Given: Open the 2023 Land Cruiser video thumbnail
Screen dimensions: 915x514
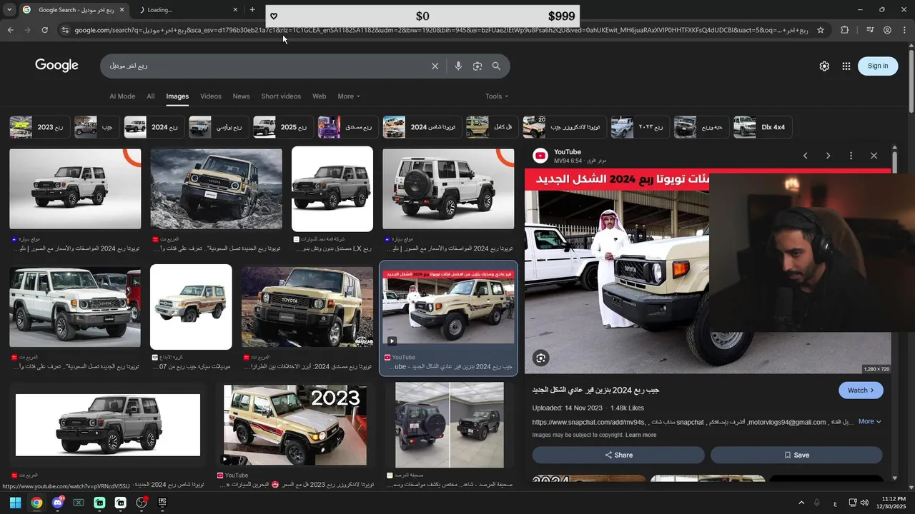Looking at the screenshot, I should [295, 425].
